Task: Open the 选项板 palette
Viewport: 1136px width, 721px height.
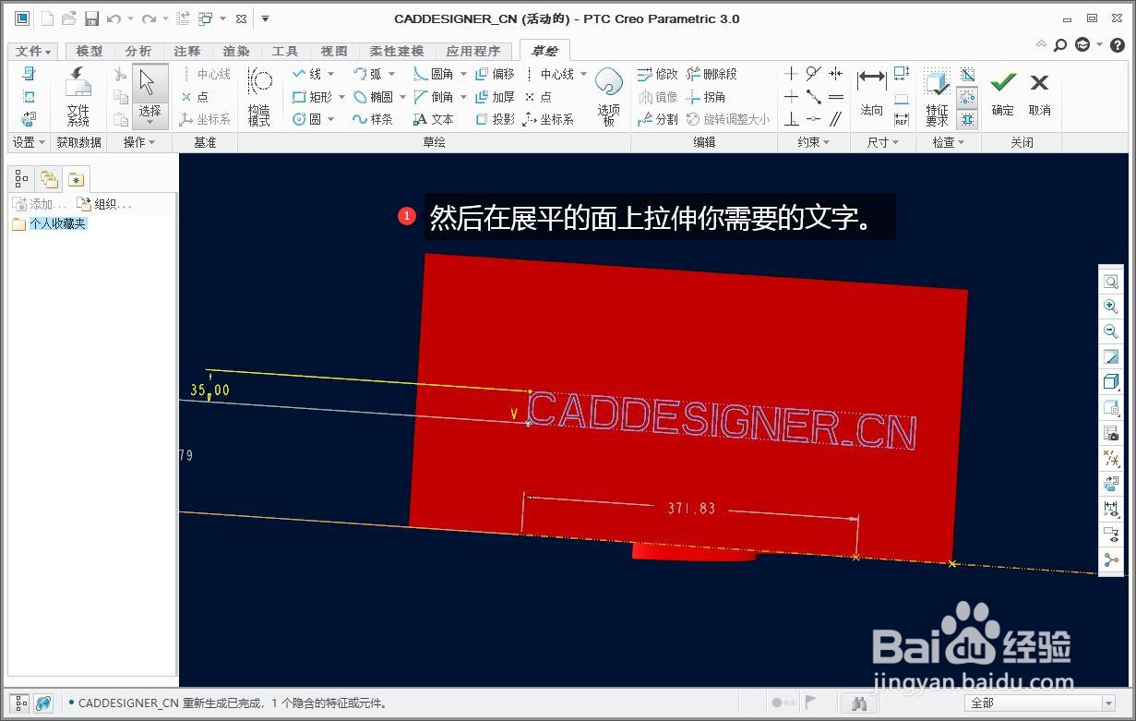Action: pos(609,96)
